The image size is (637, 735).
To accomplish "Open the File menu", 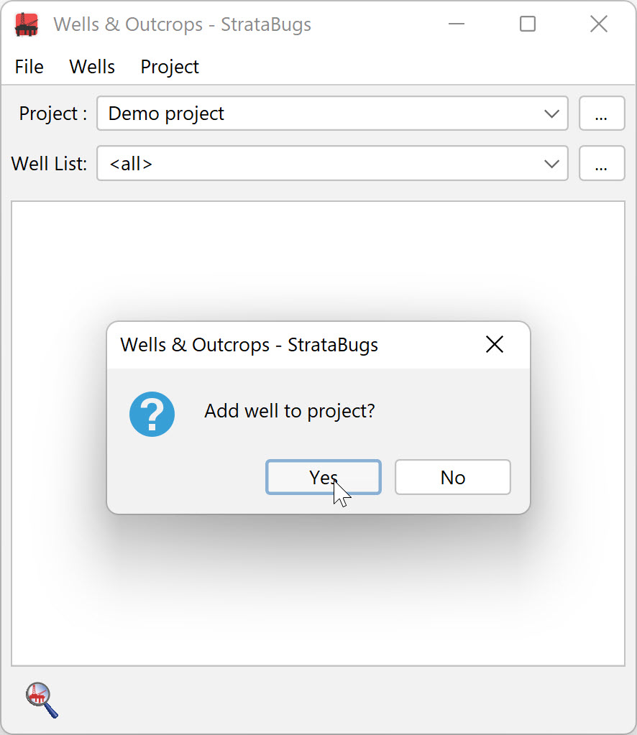I will 29,67.
